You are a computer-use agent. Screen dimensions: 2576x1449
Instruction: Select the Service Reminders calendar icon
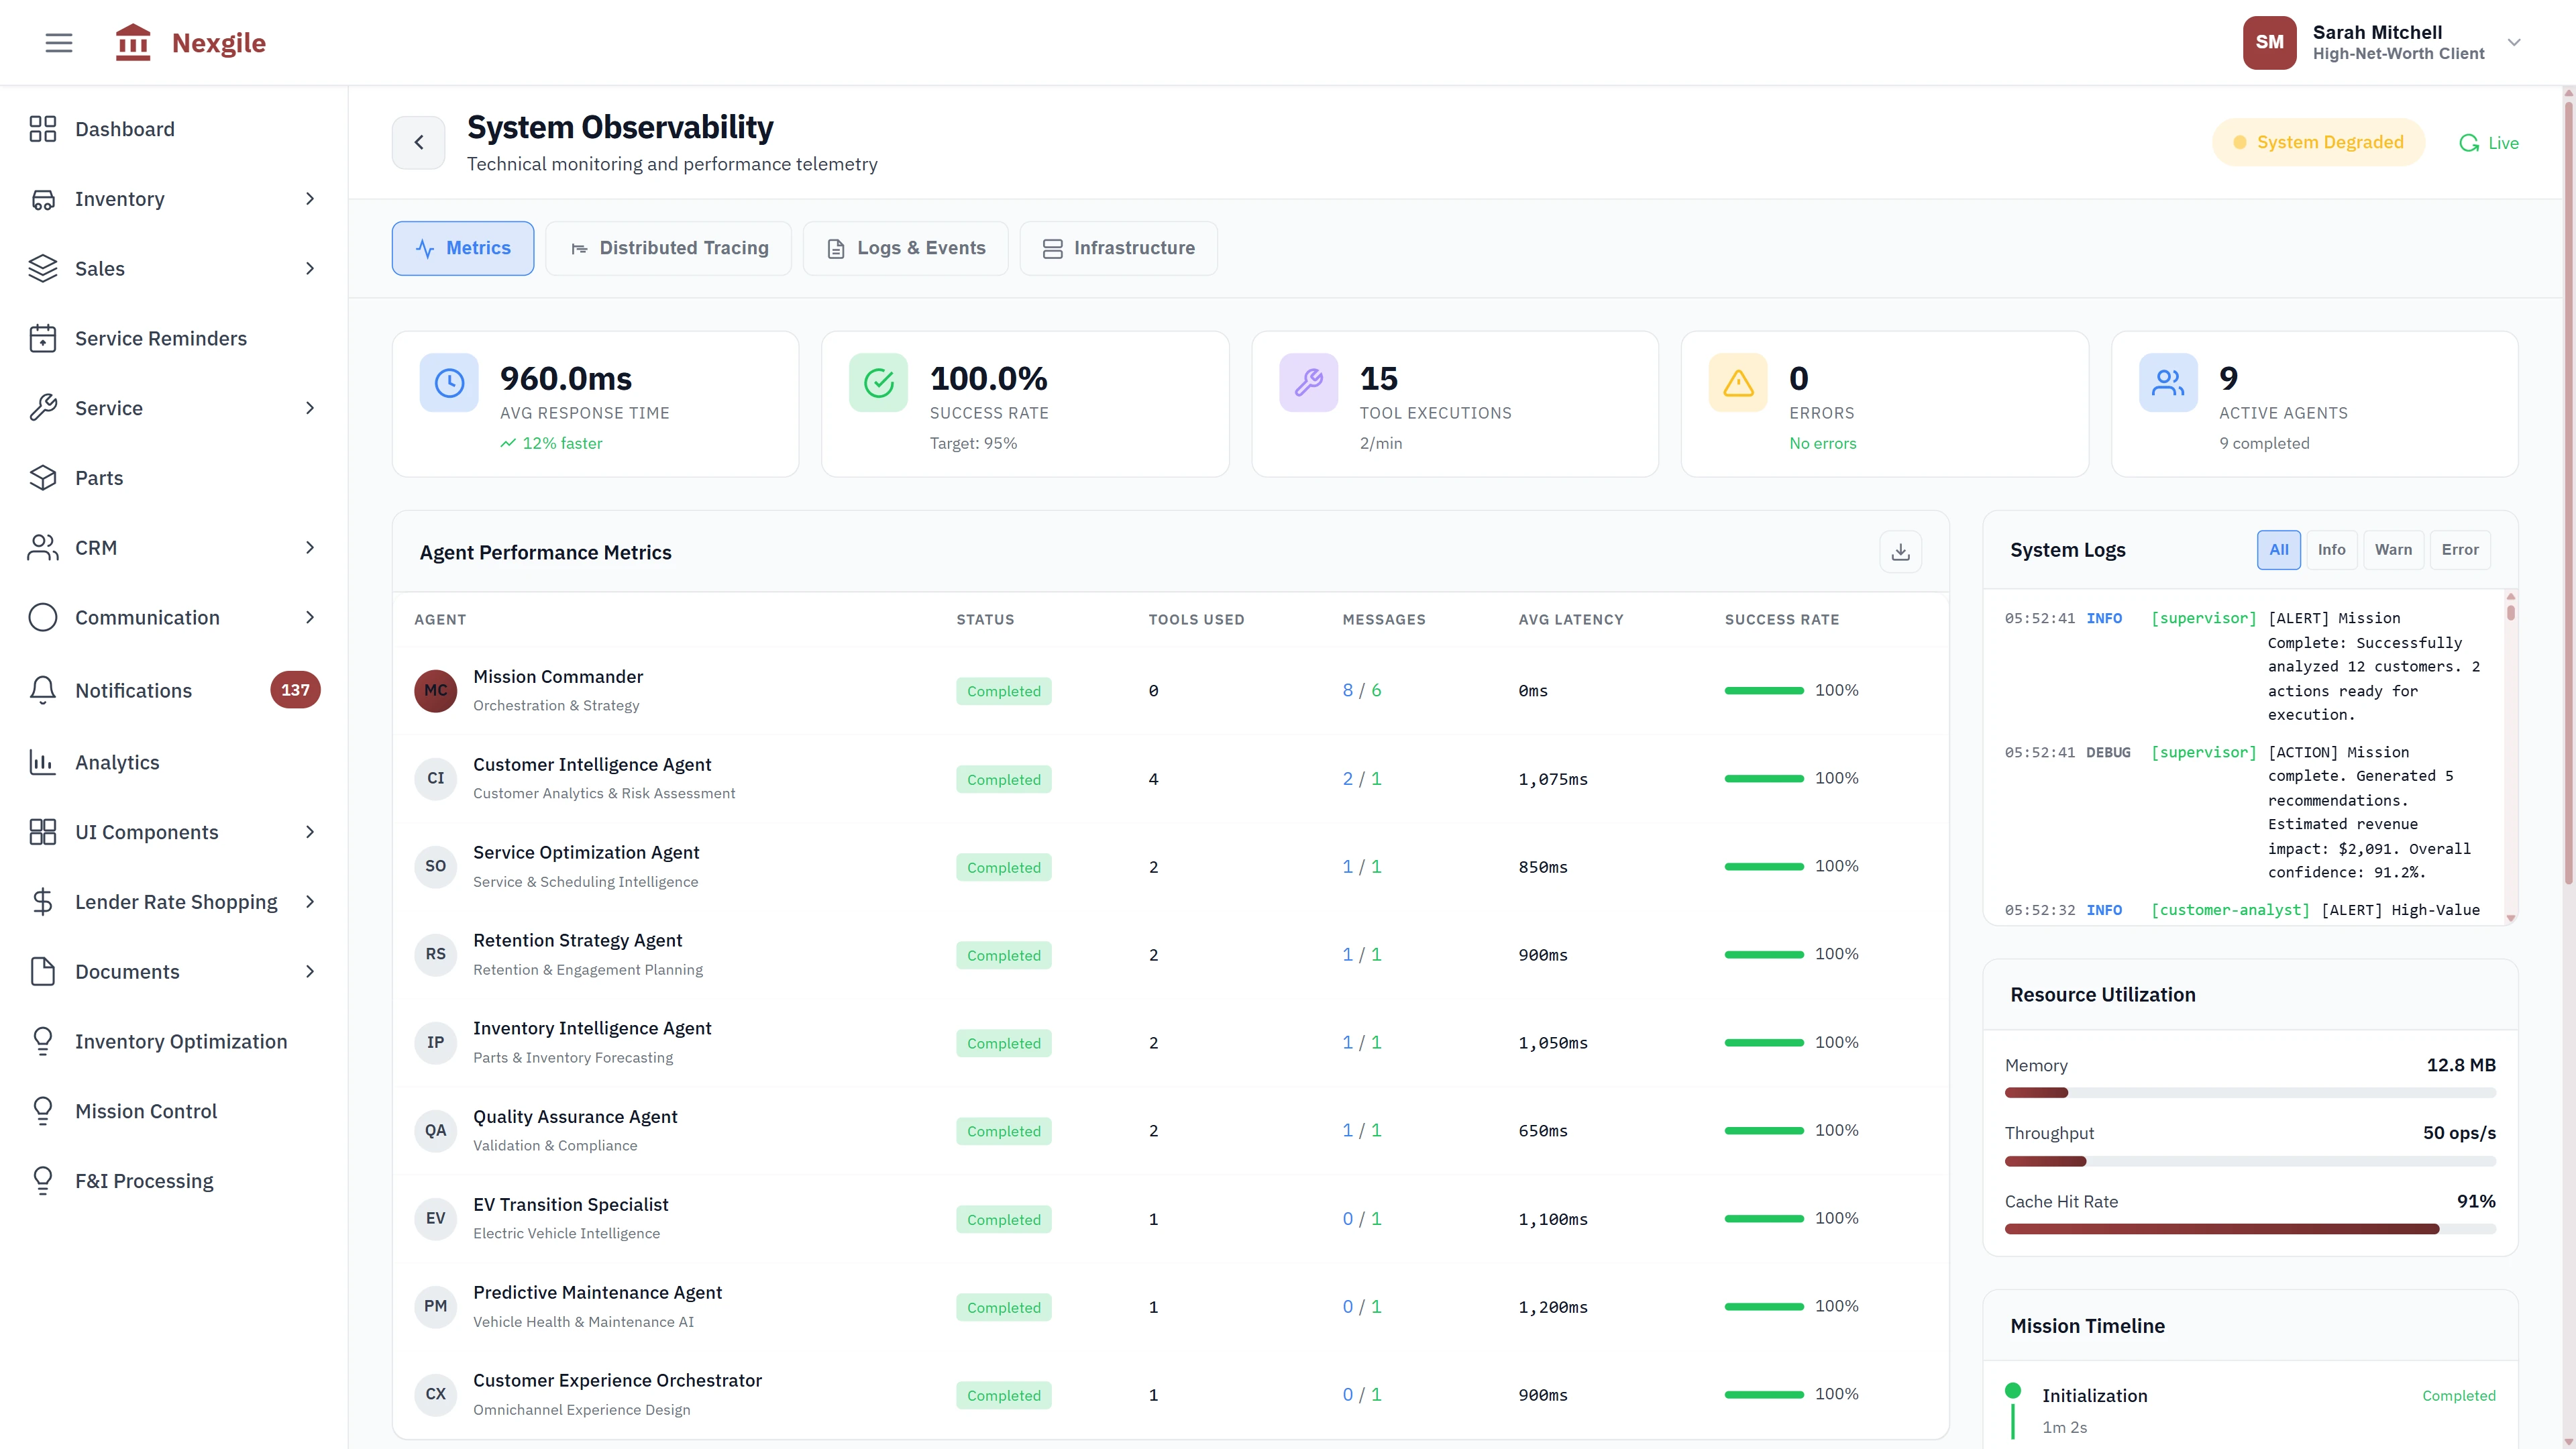coord(44,338)
